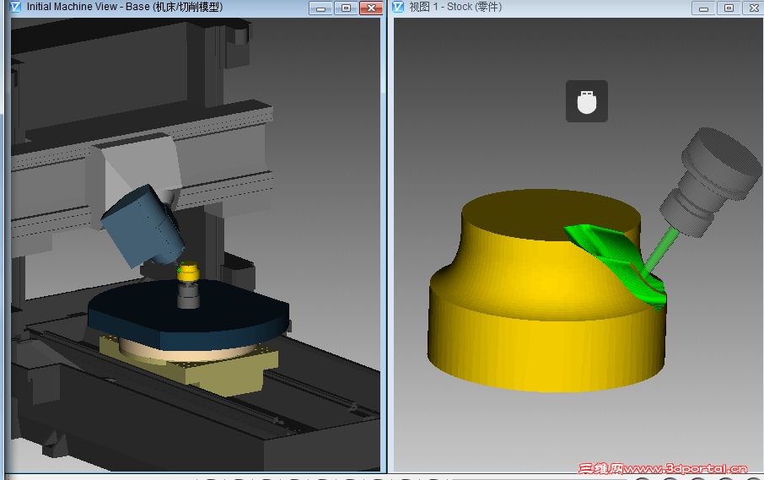764x480 pixels.
Task: Click the title text '视图 1 - Stock (零件)'
Action: click(x=455, y=7)
